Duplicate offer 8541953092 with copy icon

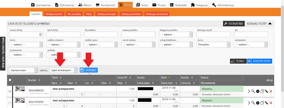(x=262, y=103)
